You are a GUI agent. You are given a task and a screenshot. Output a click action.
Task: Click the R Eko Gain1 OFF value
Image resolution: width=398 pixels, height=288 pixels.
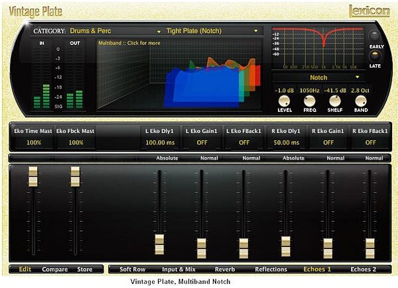pyautogui.click(x=328, y=142)
